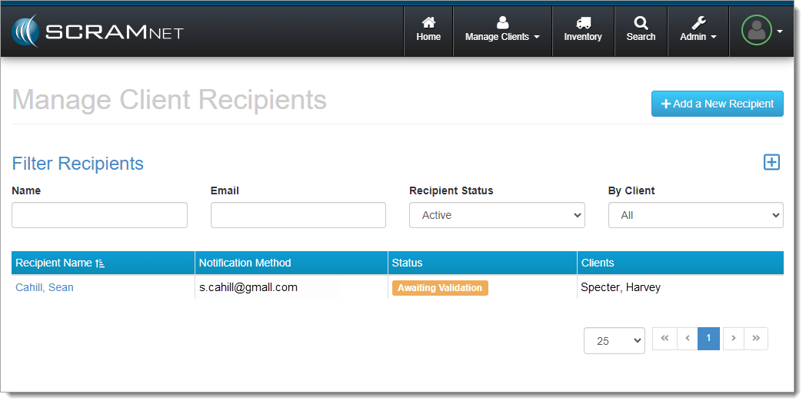This screenshot has width=806, height=404.
Task: Expand the filter options plus icon
Action: coord(771,162)
